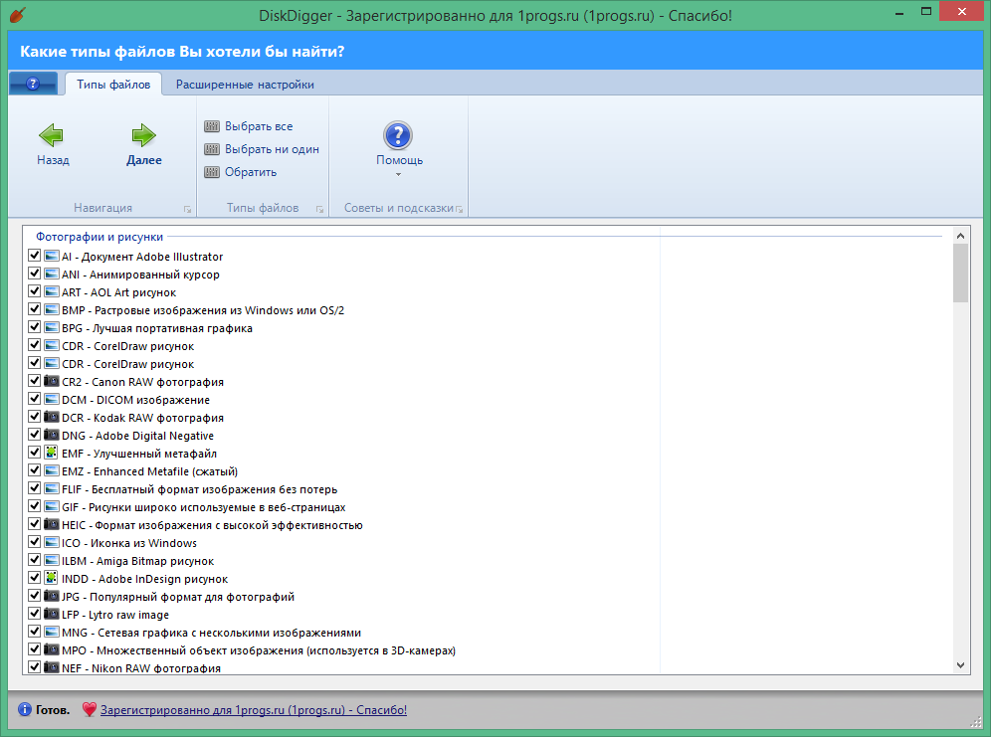Select the Типы файлов tab
Screen dimensions: 991x737
tap(112, 85)
